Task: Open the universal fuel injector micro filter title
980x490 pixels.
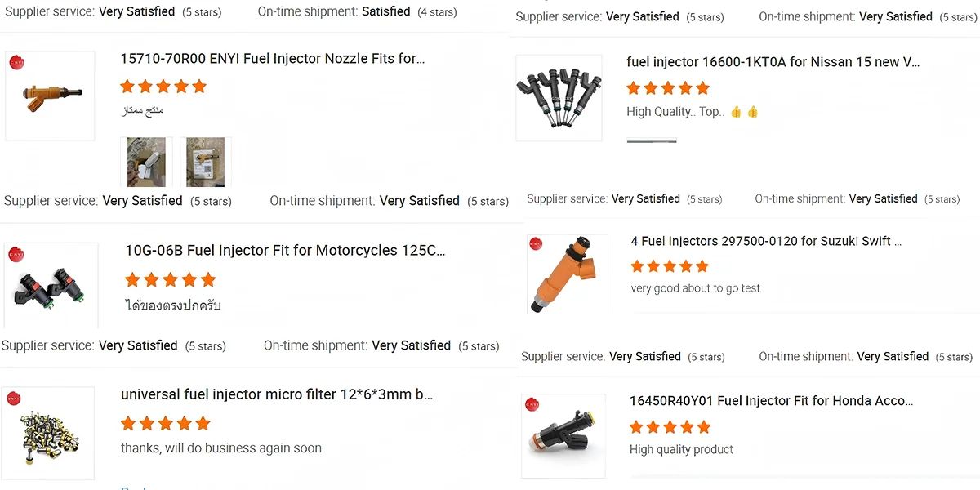Action: pyautogui.click(x=277, y=394)
